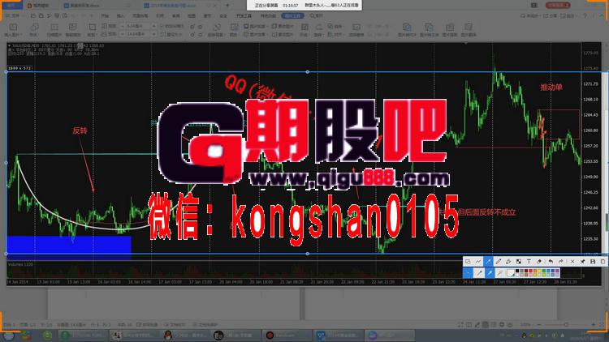Open the current color preview box

pyautogui.click(x=511, y=273)
